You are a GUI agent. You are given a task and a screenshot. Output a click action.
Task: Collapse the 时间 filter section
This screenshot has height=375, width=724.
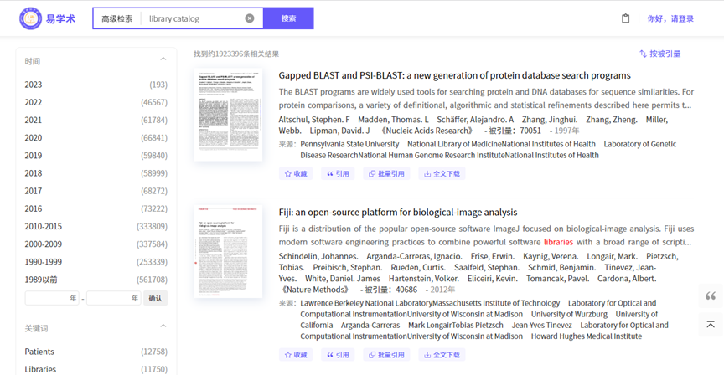(x=163, y=60)
